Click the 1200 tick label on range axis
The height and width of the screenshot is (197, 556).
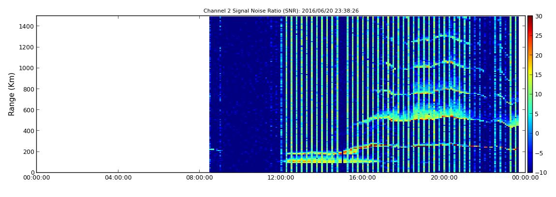27,47
